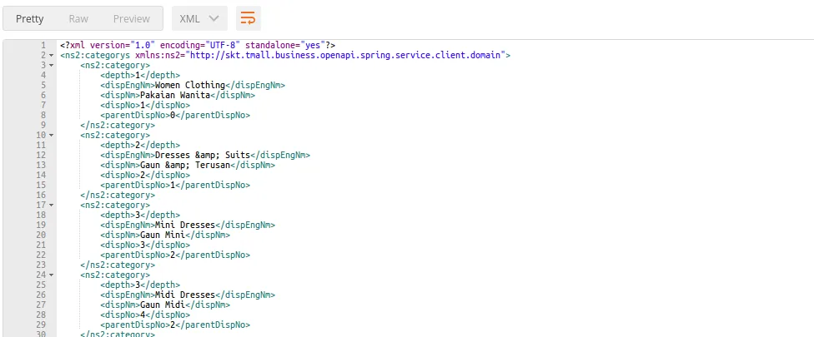Collapse category block at line 3
Screen dimensions: 814x337
(52, 65)
